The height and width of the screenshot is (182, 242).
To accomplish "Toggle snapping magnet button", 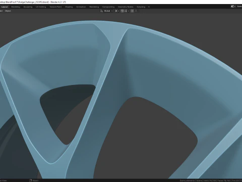I will tap(122, 11).
